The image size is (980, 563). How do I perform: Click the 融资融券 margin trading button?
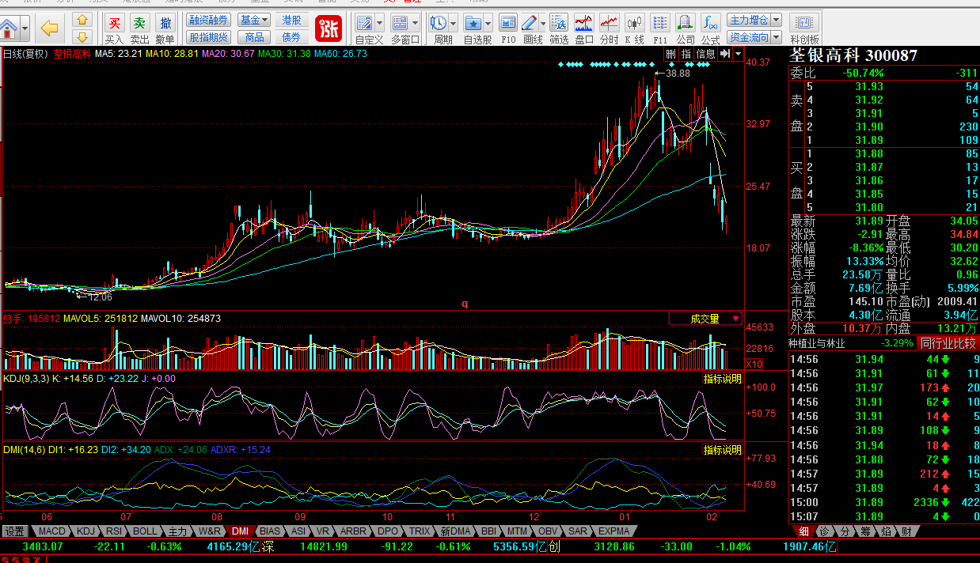click(209, 20)
